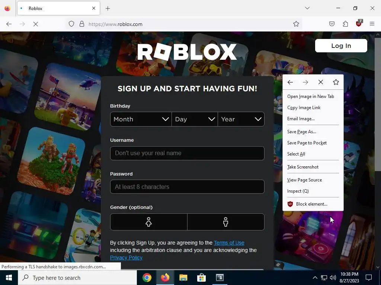Screen dimensions: 381x285
Task: Choose Select All in context menu
Action: pos(313,154)
